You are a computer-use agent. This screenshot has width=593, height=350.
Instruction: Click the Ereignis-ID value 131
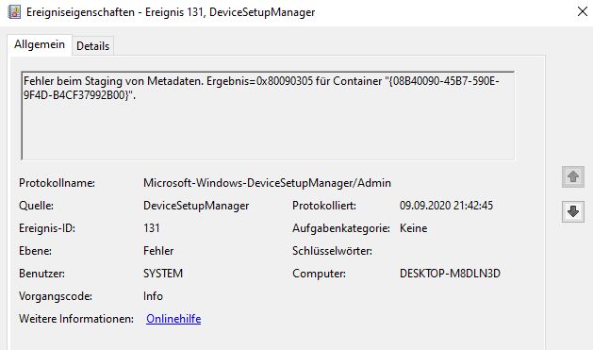tap(151, 228)
